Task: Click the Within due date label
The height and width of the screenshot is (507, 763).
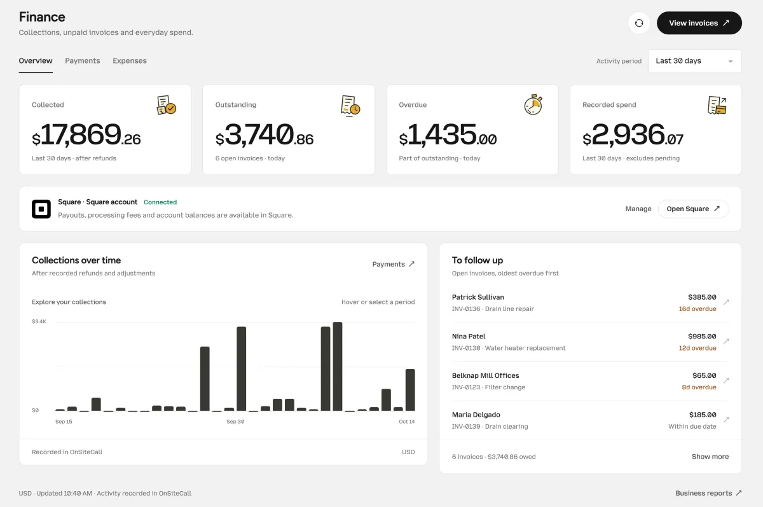Action: click(692, 427)
